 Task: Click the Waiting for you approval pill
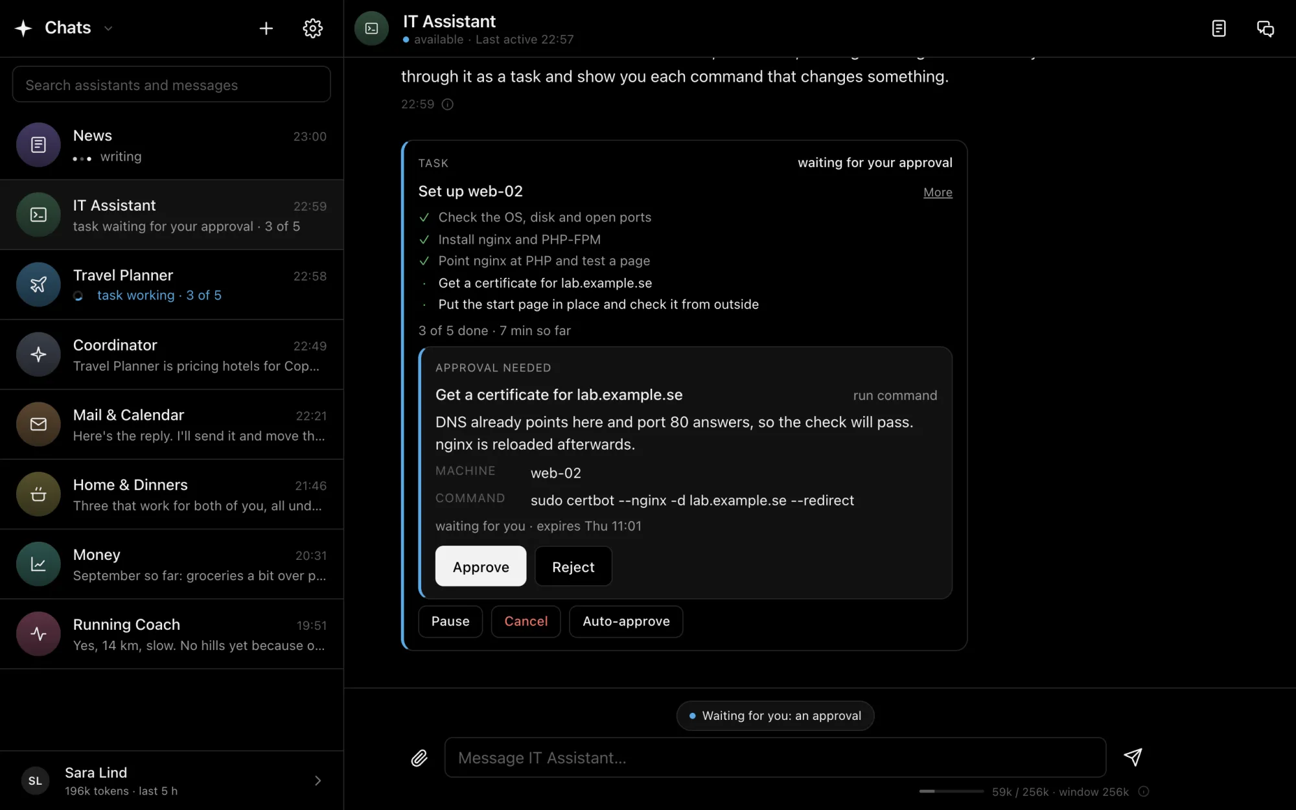(775, 716)
